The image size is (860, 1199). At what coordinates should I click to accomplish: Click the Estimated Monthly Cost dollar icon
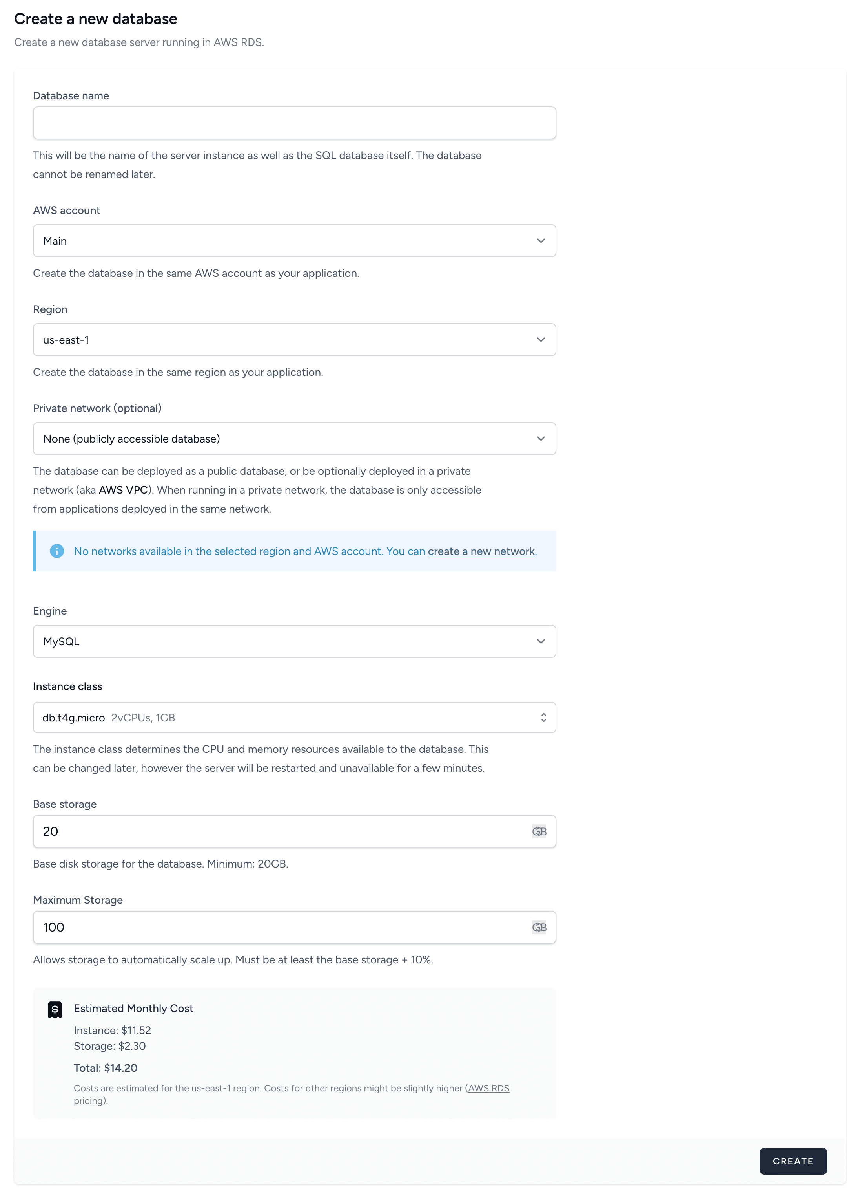[55, 1009]
